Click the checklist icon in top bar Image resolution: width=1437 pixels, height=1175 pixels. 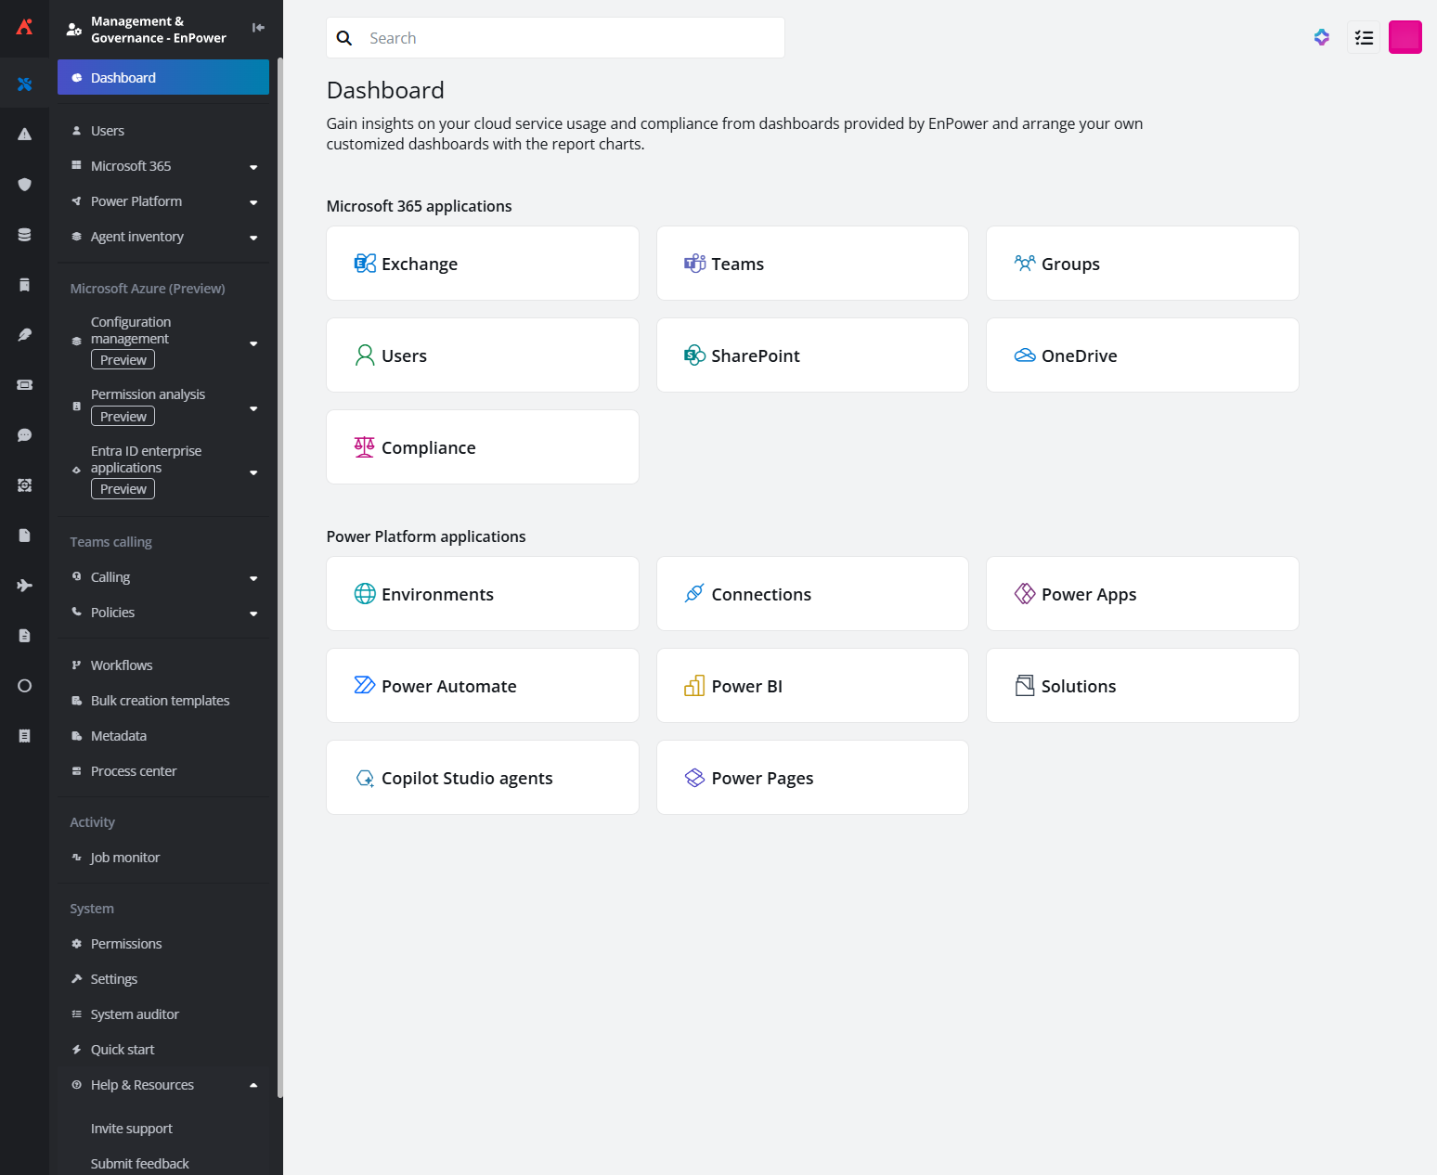click(x=1363, y=38)
